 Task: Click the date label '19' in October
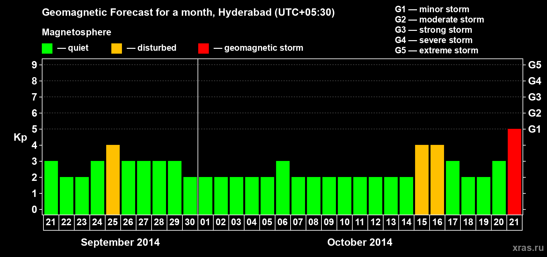[x=483, y=222]
